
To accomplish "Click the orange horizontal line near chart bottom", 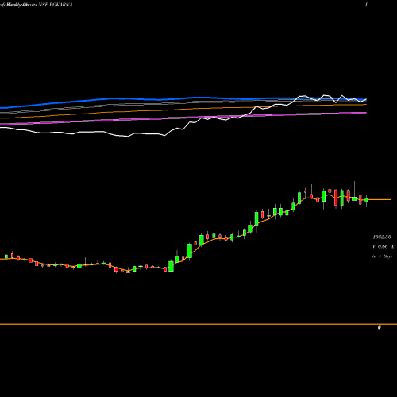I will click(x=198, y=324).
